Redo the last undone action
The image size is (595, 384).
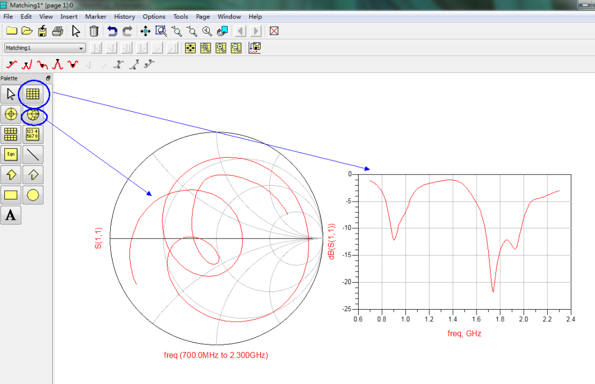[x=127, y=31]
